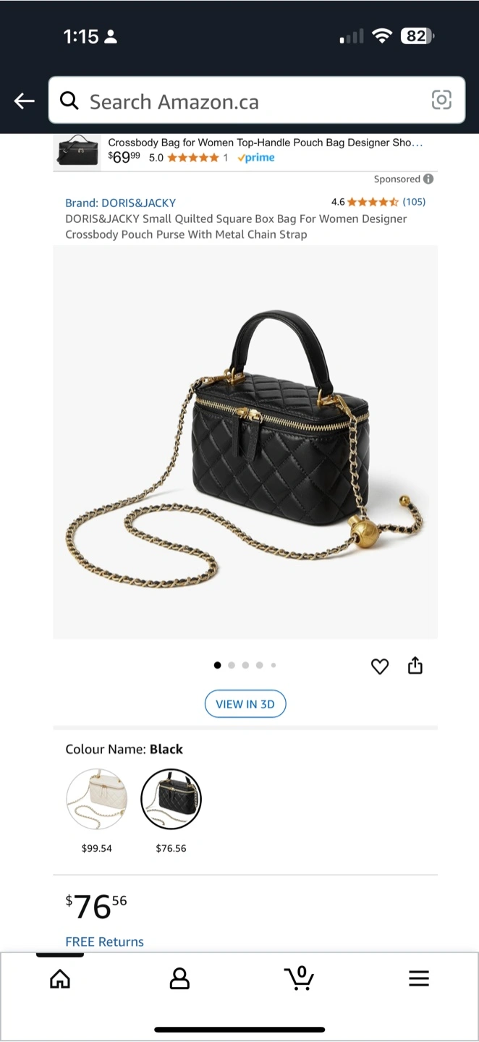
Task: Click the VIEW IN 3D button
Action: tap(245, 704)
